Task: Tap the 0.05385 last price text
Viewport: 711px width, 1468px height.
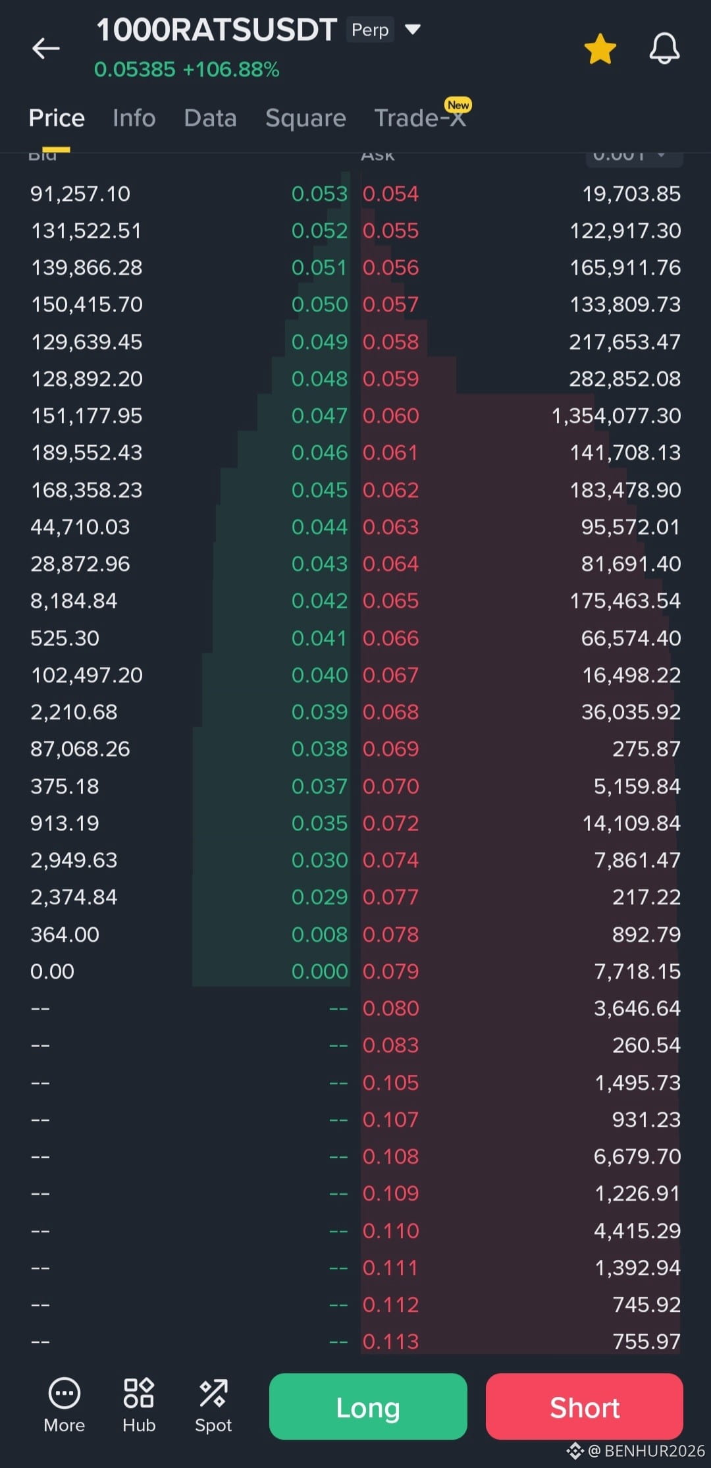Action: click(x=135, y=69)
